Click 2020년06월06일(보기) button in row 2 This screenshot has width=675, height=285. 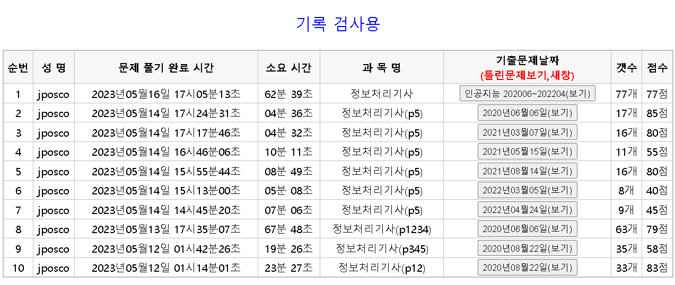(528, 113)
